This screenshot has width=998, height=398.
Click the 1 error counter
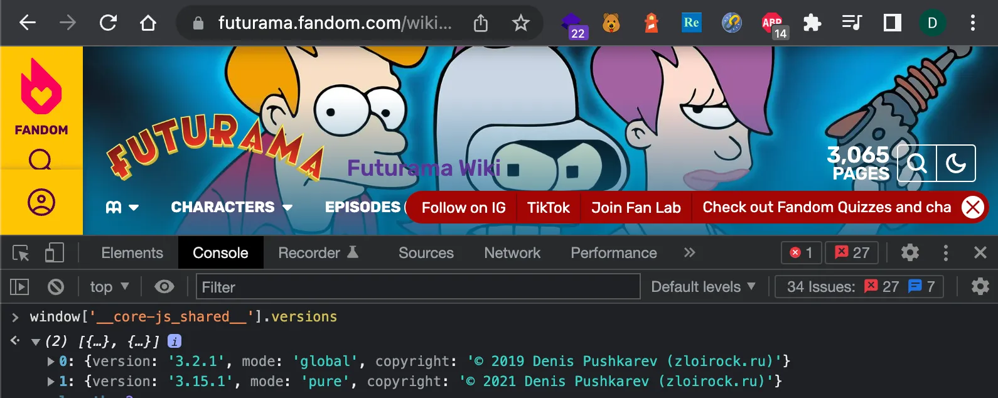pyautogui.click(x=801, y=252)
